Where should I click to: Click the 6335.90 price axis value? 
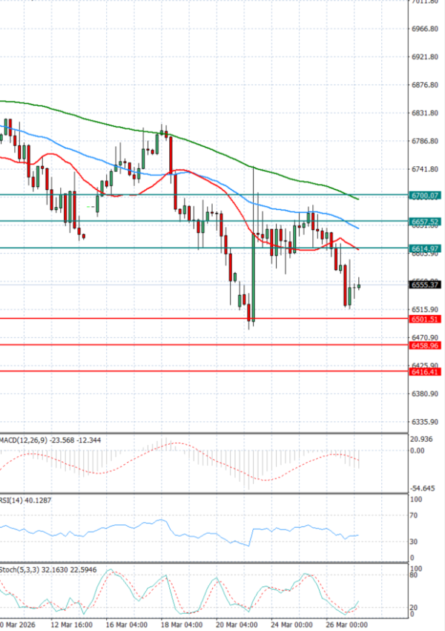point(425,422)
